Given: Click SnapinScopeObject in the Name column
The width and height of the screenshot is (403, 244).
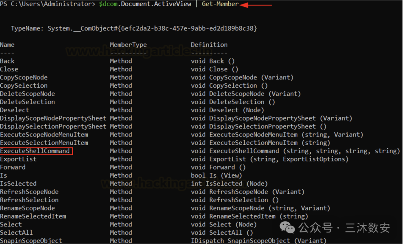Looking at the screenshot, I should coord(31,241).
